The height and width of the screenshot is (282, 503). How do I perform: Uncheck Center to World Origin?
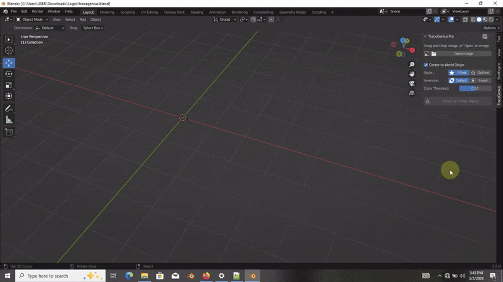[x=426, y=65]
